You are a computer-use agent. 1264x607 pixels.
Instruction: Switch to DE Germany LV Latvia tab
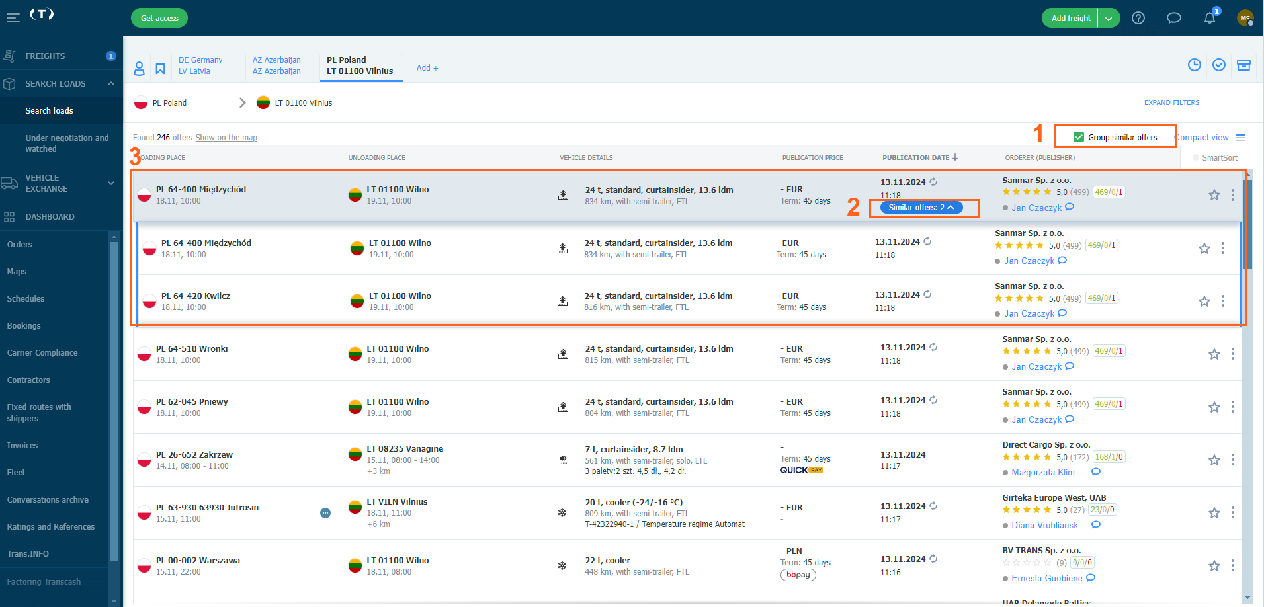[x=200, y=65]
